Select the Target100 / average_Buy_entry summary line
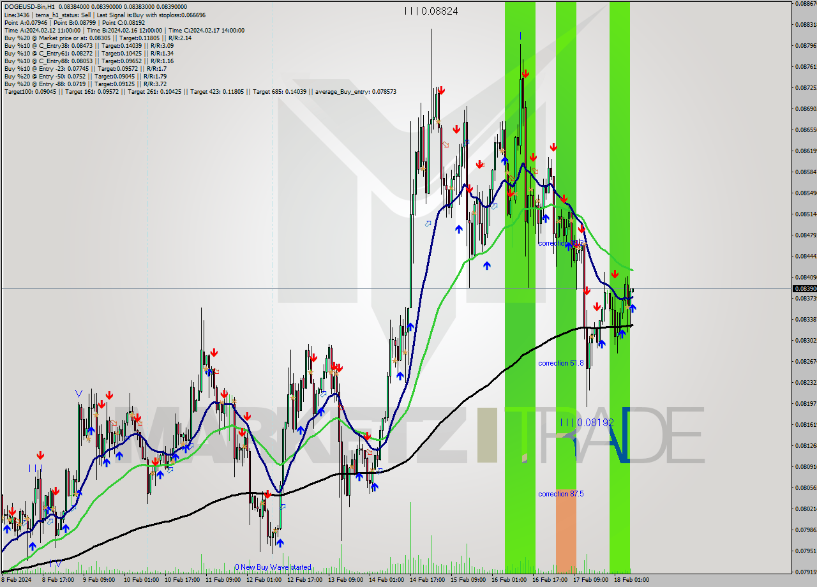Viewport: 817px width, 587px height. click(x=200, y=91)
